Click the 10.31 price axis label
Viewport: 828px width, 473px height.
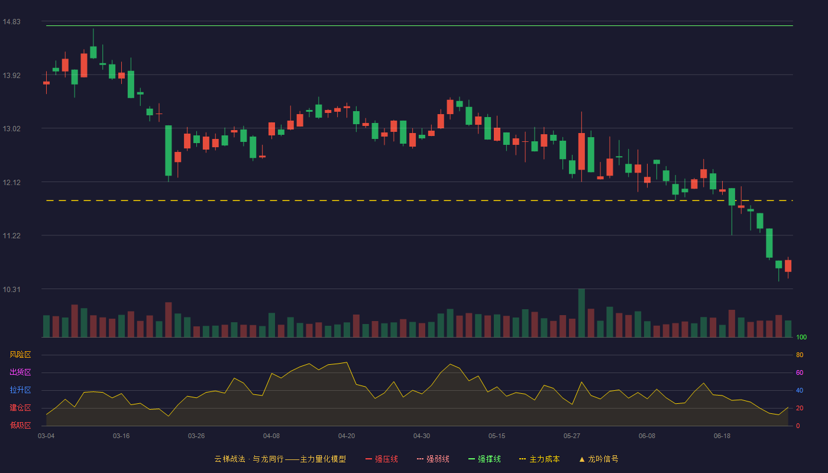(x=12, y=290)
